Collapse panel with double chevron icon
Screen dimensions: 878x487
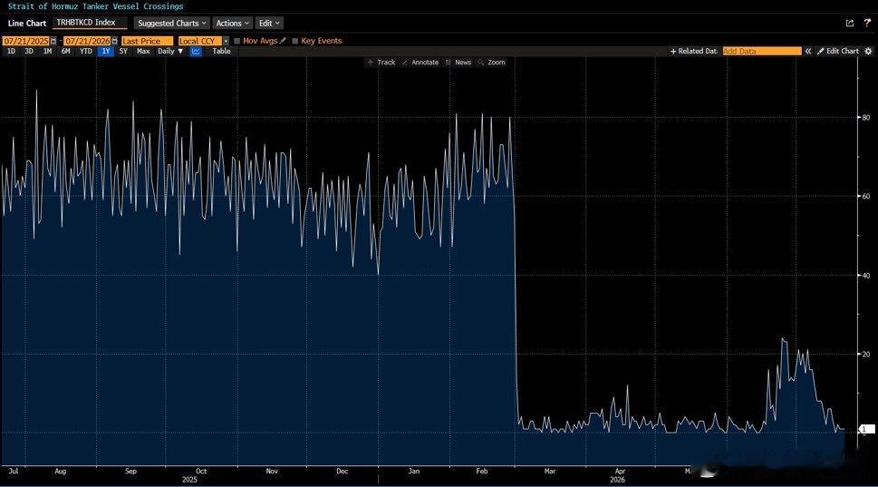[808, 51]
